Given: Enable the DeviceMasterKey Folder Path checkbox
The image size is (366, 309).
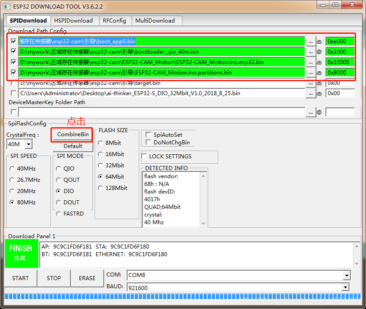Looking at the screenshot, I should click(14, 112).
